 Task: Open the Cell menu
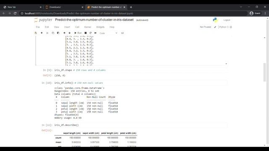click(x=77, y=27)
